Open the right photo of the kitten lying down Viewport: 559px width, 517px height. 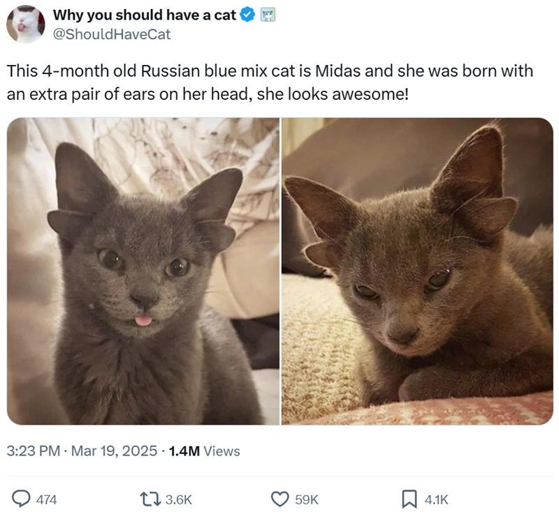(x=417, y=271)
